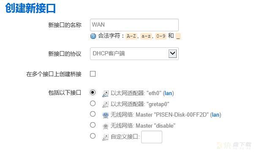254x153 pixels.
Task: Enable the bridge over multiple interfaces checkbox
Action: point(93,74)
